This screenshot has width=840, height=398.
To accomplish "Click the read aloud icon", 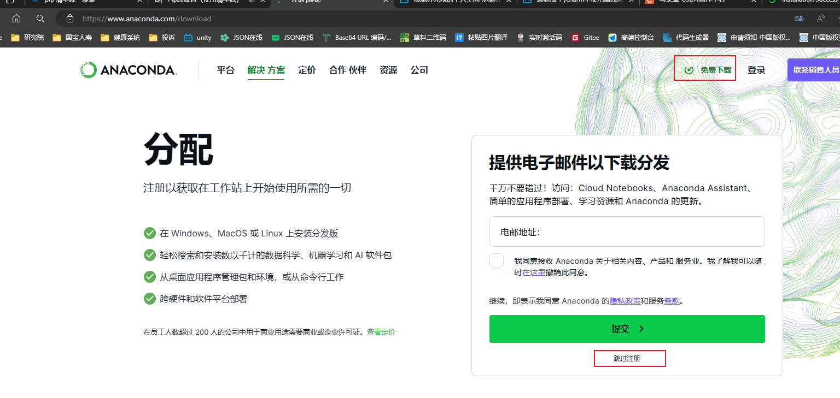I will 821,19.
